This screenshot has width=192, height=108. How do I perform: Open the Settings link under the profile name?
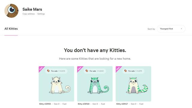click(x=41, y=14)
